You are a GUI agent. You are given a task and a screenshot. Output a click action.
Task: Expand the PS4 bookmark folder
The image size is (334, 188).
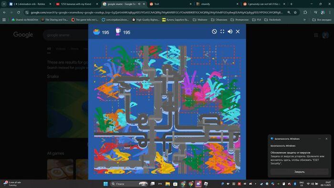257,20
